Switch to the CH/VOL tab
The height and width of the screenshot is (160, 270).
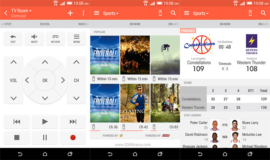pos(45,24)
